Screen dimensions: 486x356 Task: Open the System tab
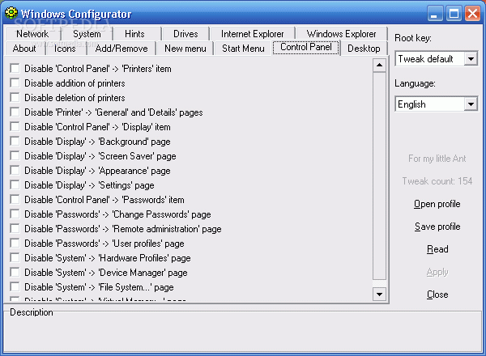87,34
